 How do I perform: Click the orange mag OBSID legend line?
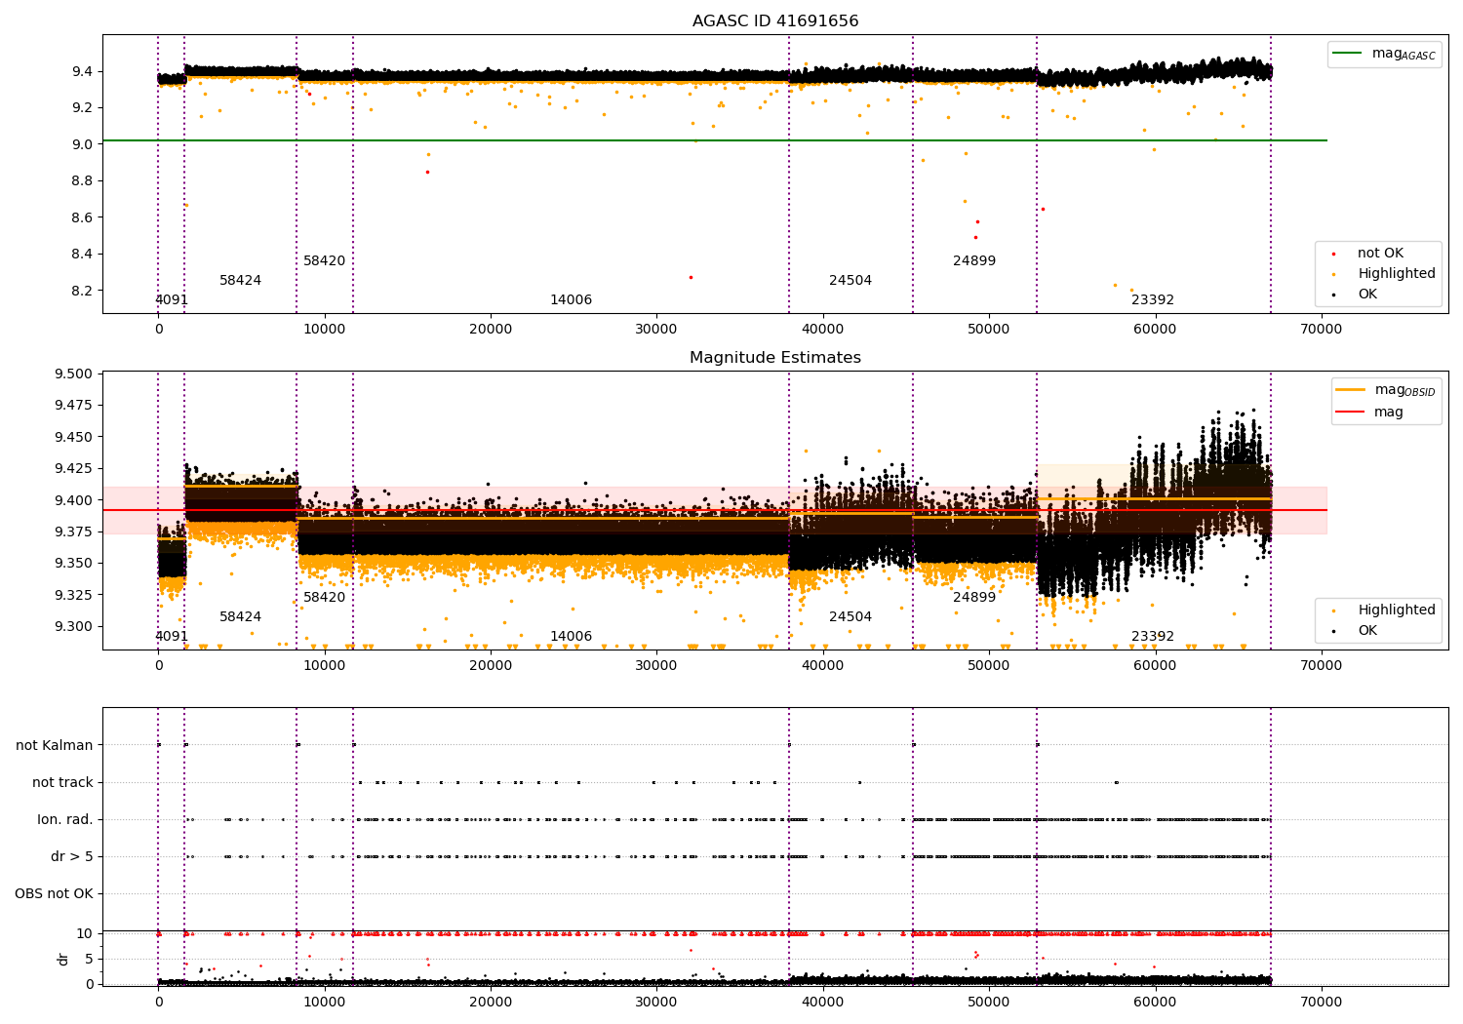tap(1351, 390)
